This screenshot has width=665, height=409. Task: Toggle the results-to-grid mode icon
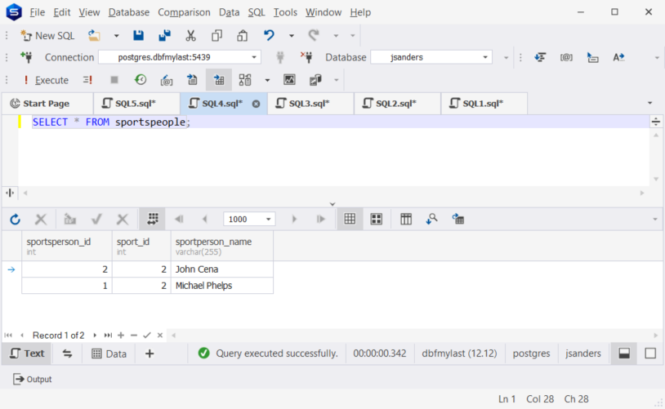(219, 80)
